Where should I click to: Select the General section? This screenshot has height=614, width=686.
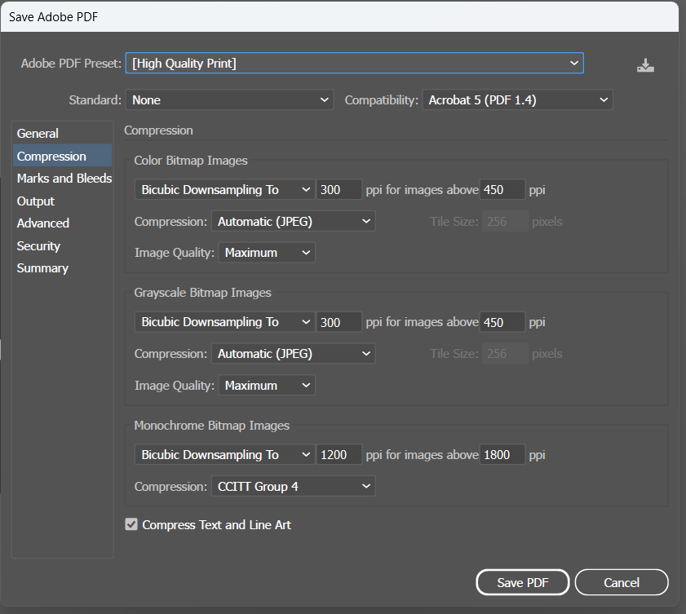pyautogui.click(x=38, y=133)
